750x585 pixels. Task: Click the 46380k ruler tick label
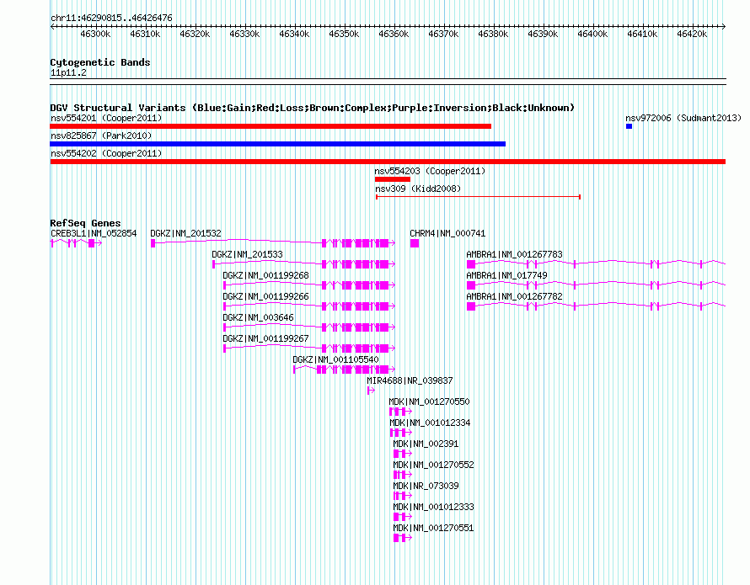(x=493, y=34)
